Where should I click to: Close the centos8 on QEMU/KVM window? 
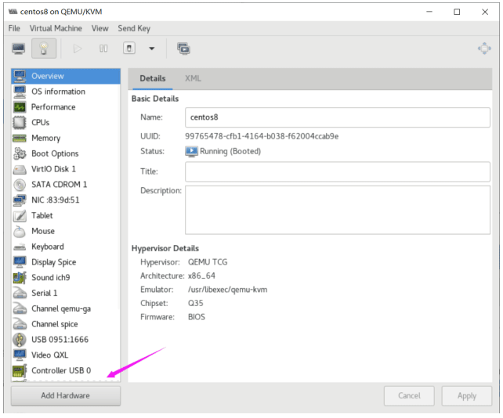485,12
